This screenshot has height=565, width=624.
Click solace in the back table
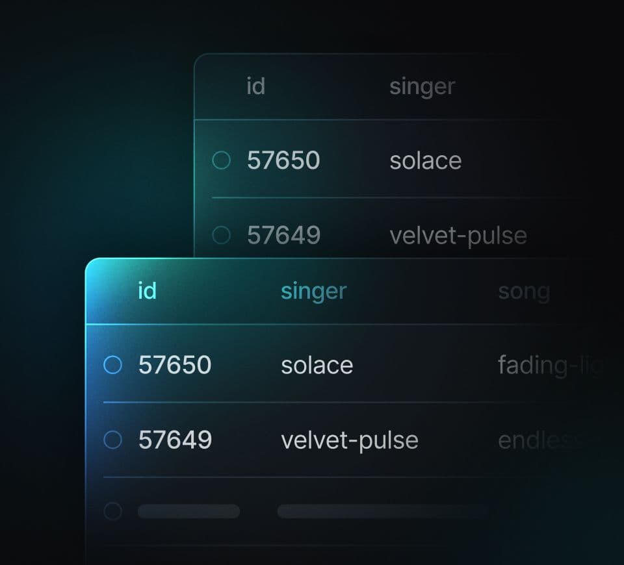click(425, 160)
